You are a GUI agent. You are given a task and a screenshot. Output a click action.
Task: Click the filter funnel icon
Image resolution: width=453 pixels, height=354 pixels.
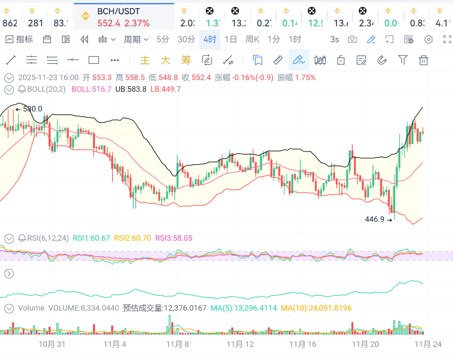pos(403,60)
